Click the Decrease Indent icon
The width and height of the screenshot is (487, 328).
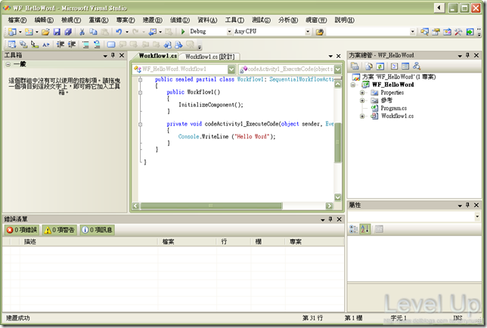60,45
